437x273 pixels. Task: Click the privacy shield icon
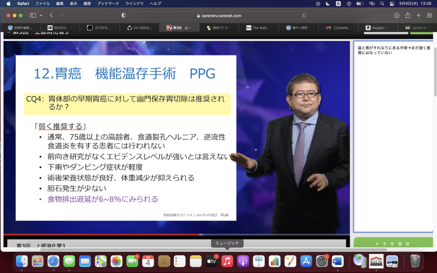(x=124, y=15)
